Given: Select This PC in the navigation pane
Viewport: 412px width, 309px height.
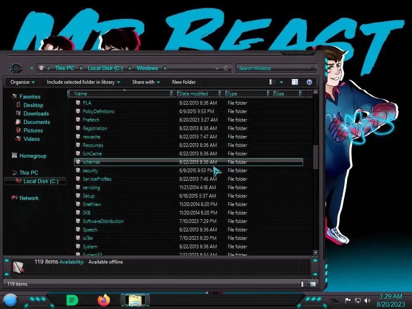Looking at the screenshot, I should tap(29, 173).
